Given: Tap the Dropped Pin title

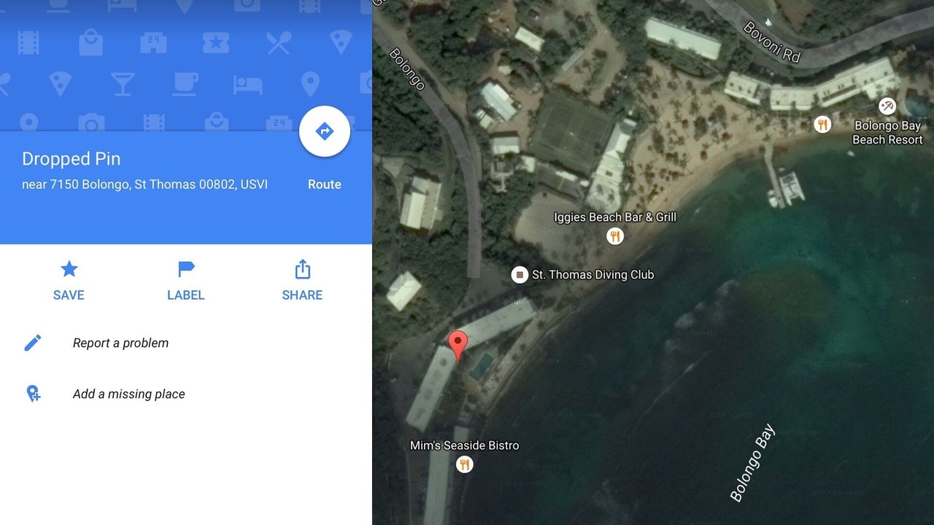Looking at the screenshot, I should [72, 159].
